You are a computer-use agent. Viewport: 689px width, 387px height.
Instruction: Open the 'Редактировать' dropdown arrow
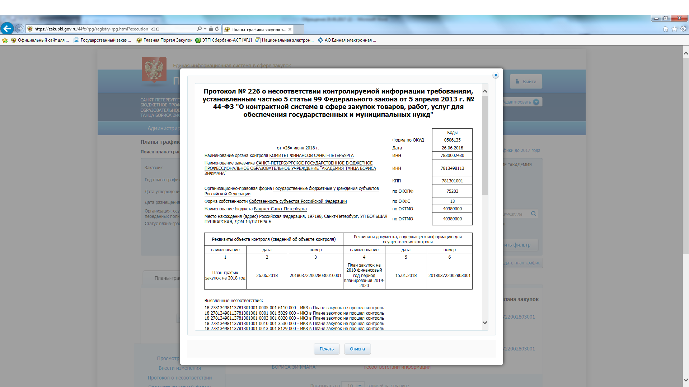click(x=536, y=102)
